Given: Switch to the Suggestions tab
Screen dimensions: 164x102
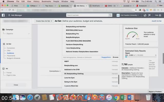Looking at the screenshot, I should (106, 57).
